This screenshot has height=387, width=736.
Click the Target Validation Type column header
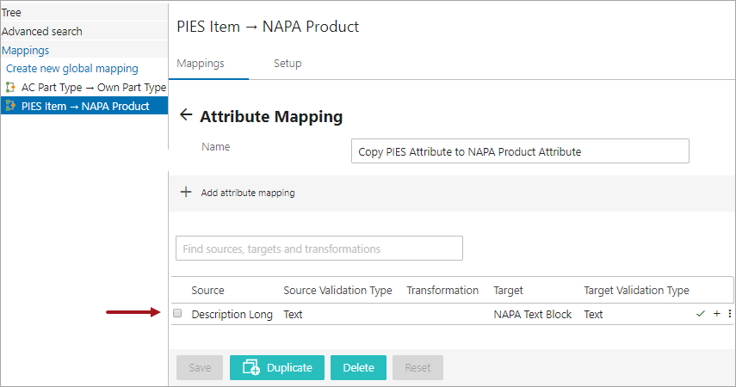tap(636, 291)
